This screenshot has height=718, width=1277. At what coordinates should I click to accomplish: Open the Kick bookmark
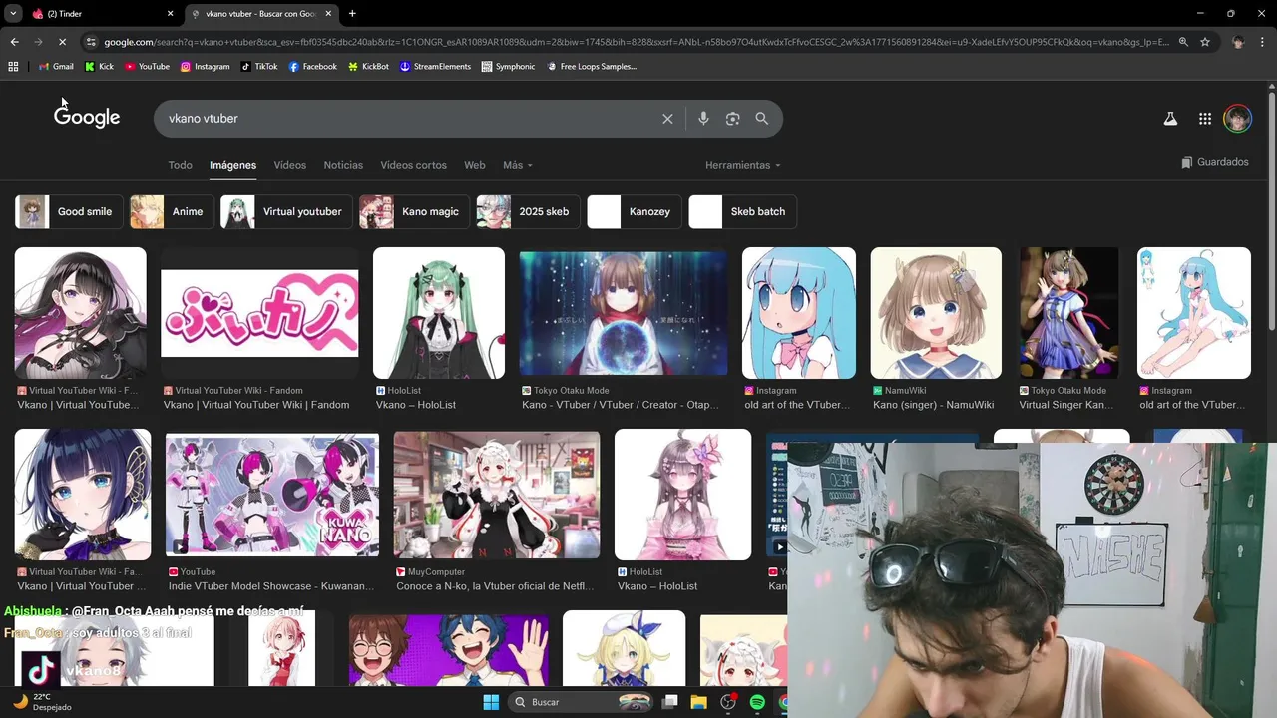(99, 67)
